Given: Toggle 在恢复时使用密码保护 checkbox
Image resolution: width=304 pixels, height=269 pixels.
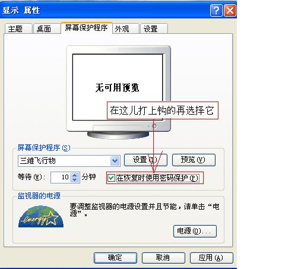Looking at the screenshot, I should pyautogui.click(x=111, y=178).
